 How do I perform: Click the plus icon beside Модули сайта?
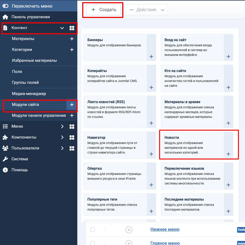(72, 105)
